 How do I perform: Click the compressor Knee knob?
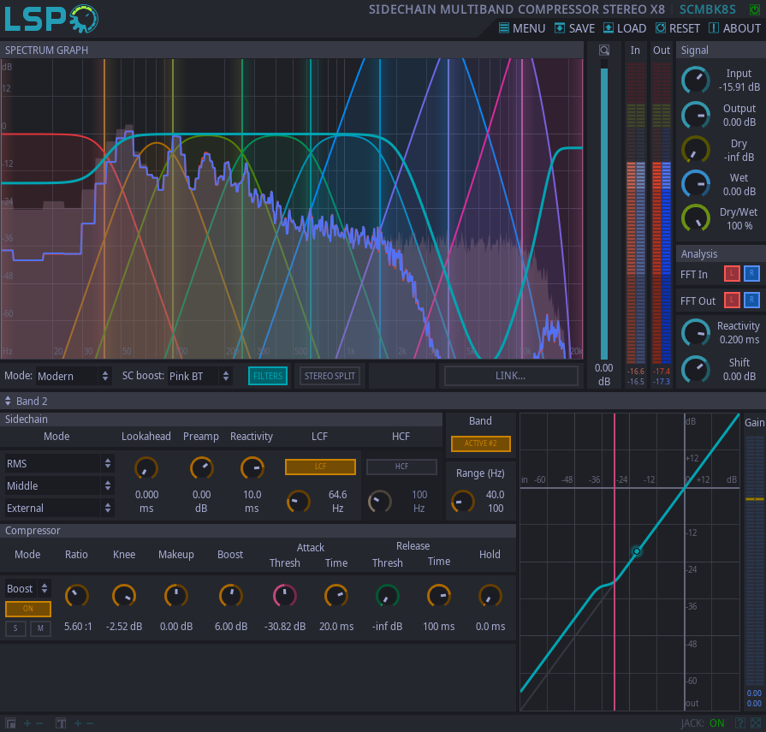[124, 596]
